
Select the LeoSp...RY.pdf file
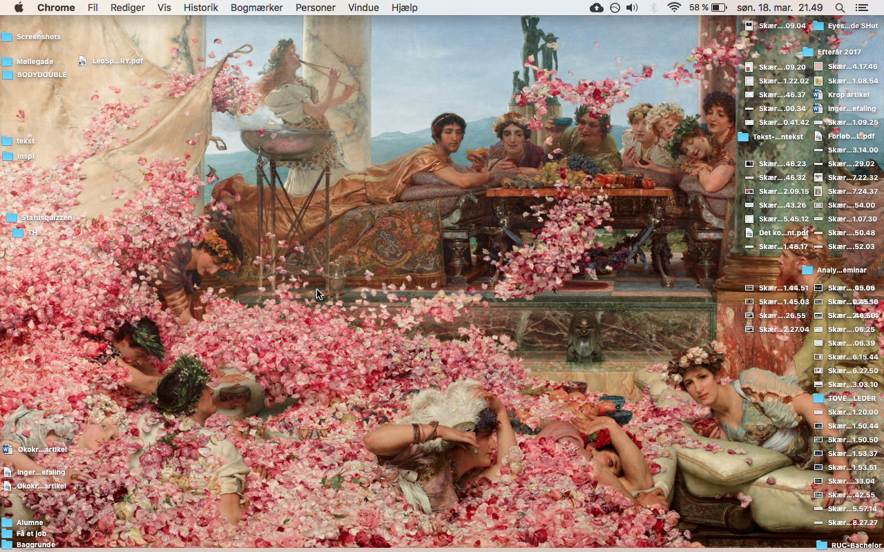(x=84, y=61)
